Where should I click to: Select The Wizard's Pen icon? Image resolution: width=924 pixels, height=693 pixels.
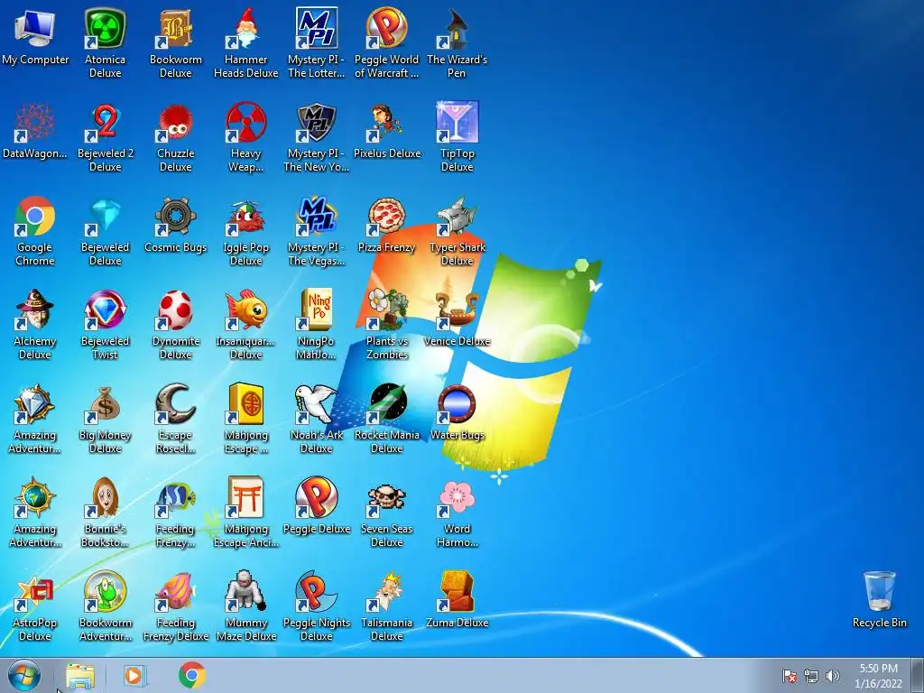(x=457, y=28)
